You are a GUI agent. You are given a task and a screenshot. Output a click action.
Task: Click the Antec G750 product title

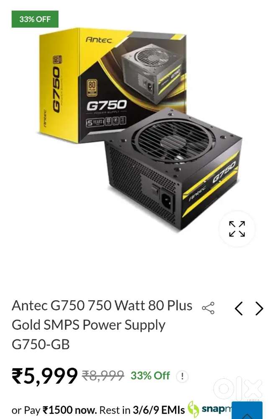click(102, 325)
